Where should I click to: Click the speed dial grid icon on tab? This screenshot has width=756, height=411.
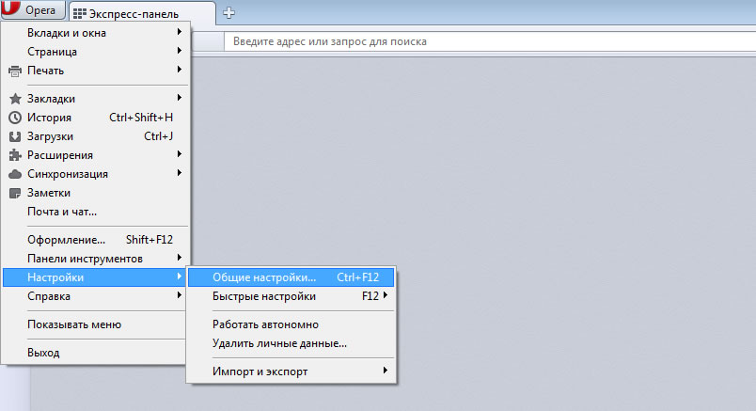(x=80, y=14)
